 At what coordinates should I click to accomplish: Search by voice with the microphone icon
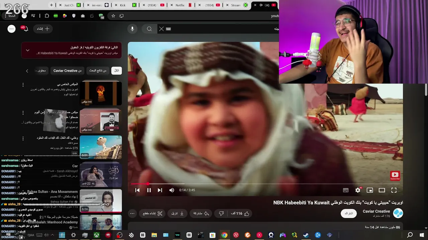coord(132,29)
